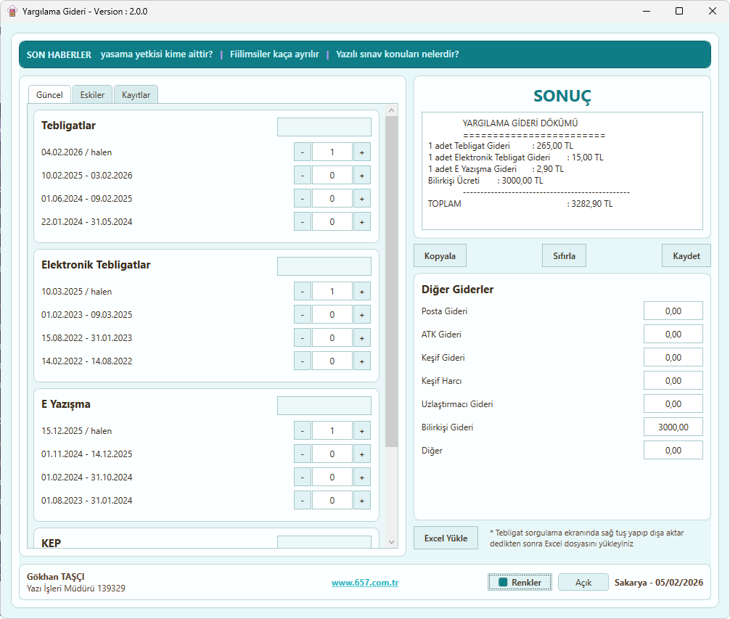Minimize the Yargılama Gideri window
This screenshot has width=730, height=619.
tap(647, 11)
